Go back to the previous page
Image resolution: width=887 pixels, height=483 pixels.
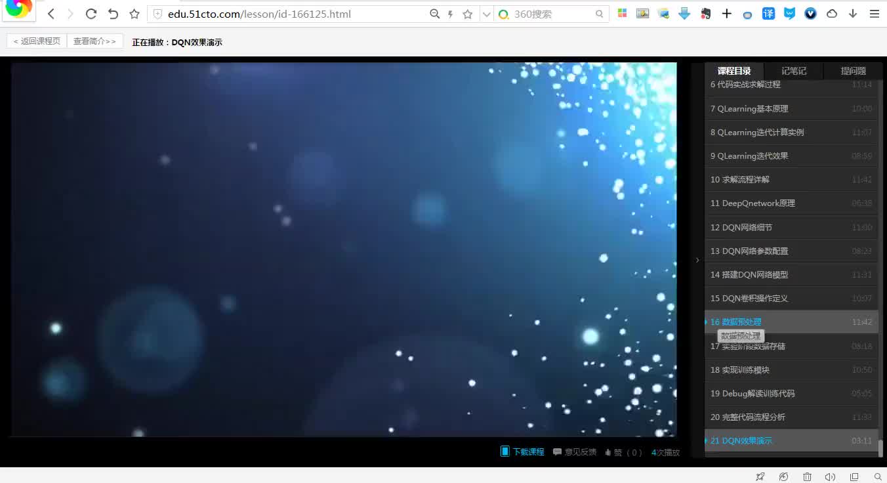51,14
